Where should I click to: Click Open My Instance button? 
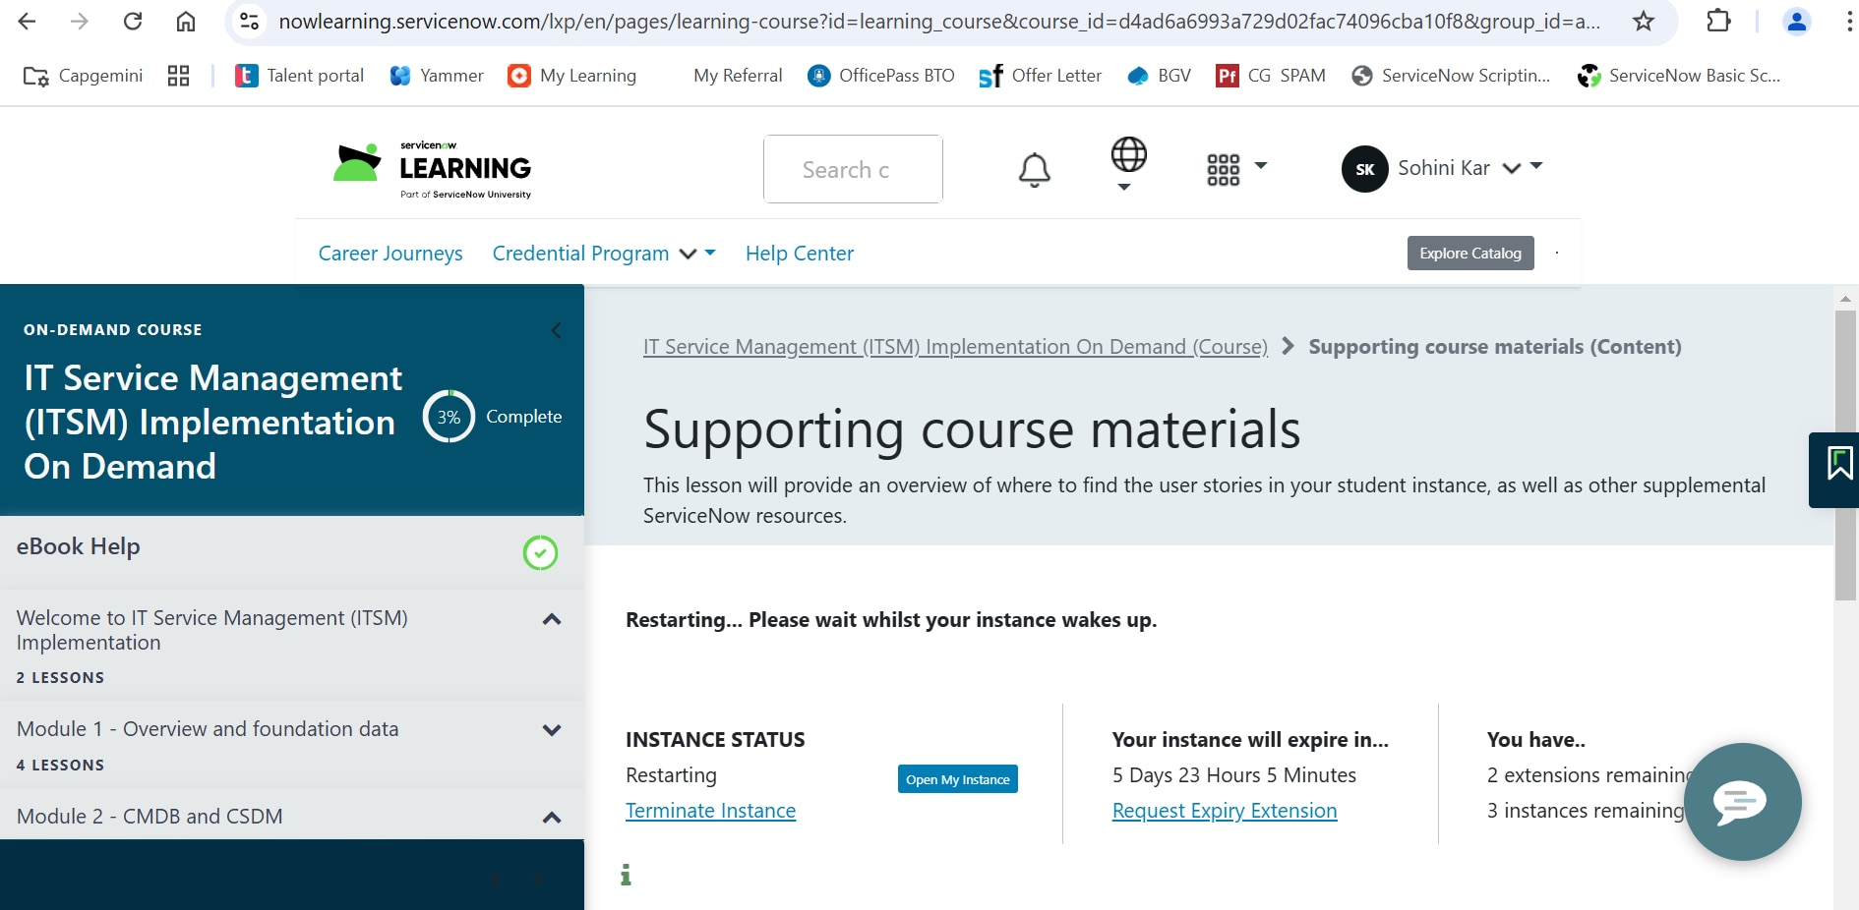click(957, 778)
